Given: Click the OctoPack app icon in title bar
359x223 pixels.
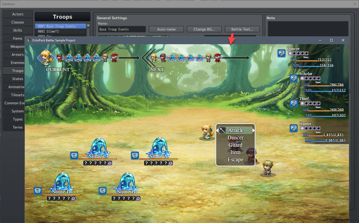Looking at the screenshot, I should coord(29,40).
